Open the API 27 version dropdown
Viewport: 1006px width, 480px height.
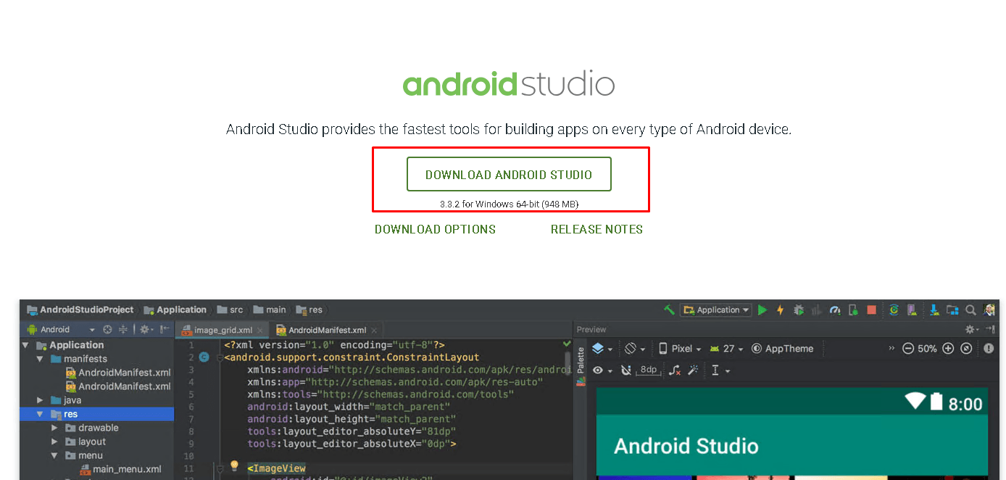click(728, 349)
